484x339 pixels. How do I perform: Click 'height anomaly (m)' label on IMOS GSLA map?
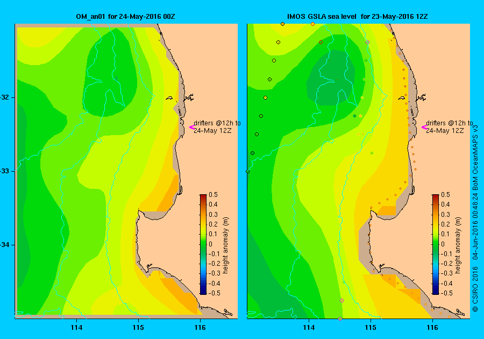pos(458,245)
